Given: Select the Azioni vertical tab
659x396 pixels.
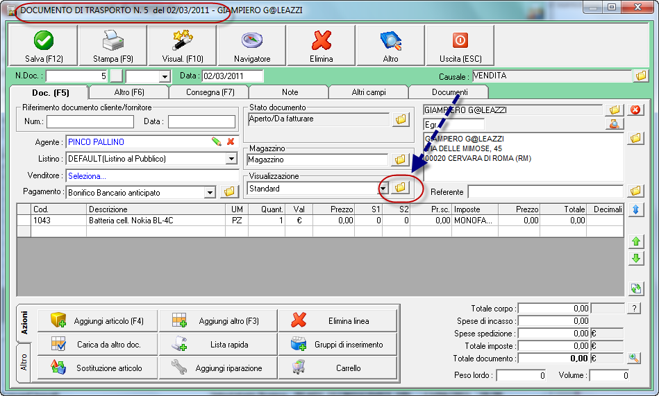Looking at the screenshot, I should coord(24,323).
